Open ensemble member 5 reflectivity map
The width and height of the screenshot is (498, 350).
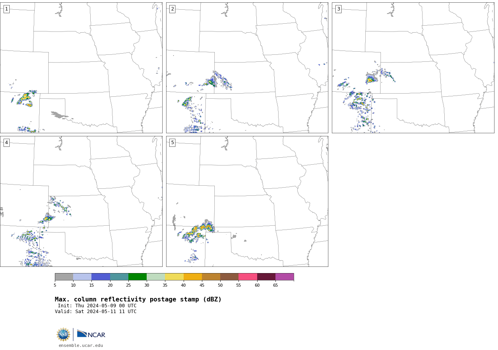(247, 201)
